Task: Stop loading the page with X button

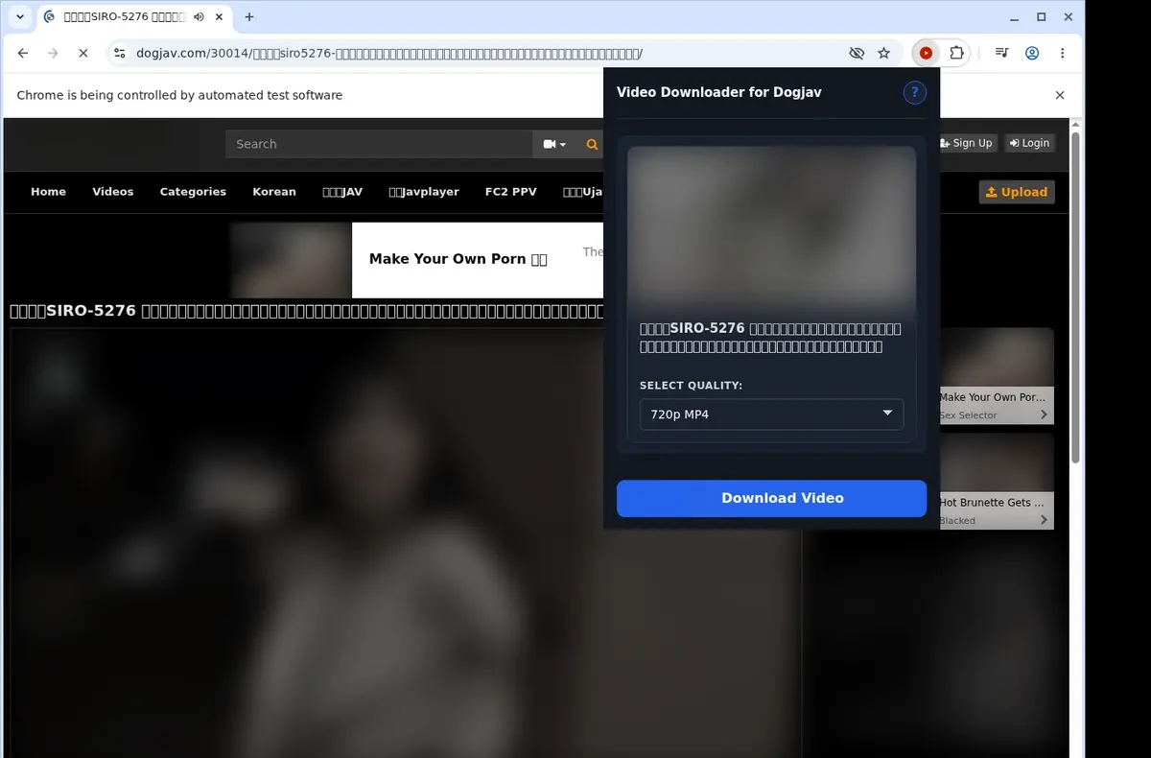Action: pyautogui.click(x=83, y=54)
